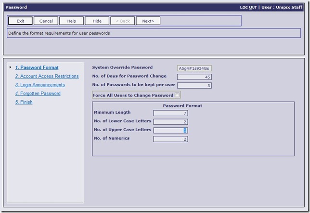Jump to the Finish step
This screenshot has height=213, width=310.
point(24,103)
